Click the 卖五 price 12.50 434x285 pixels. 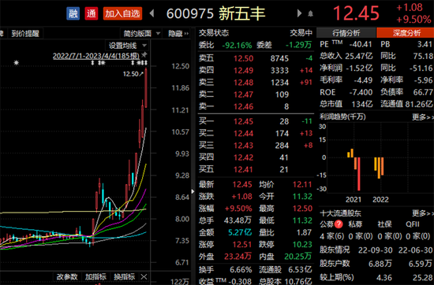243,58
